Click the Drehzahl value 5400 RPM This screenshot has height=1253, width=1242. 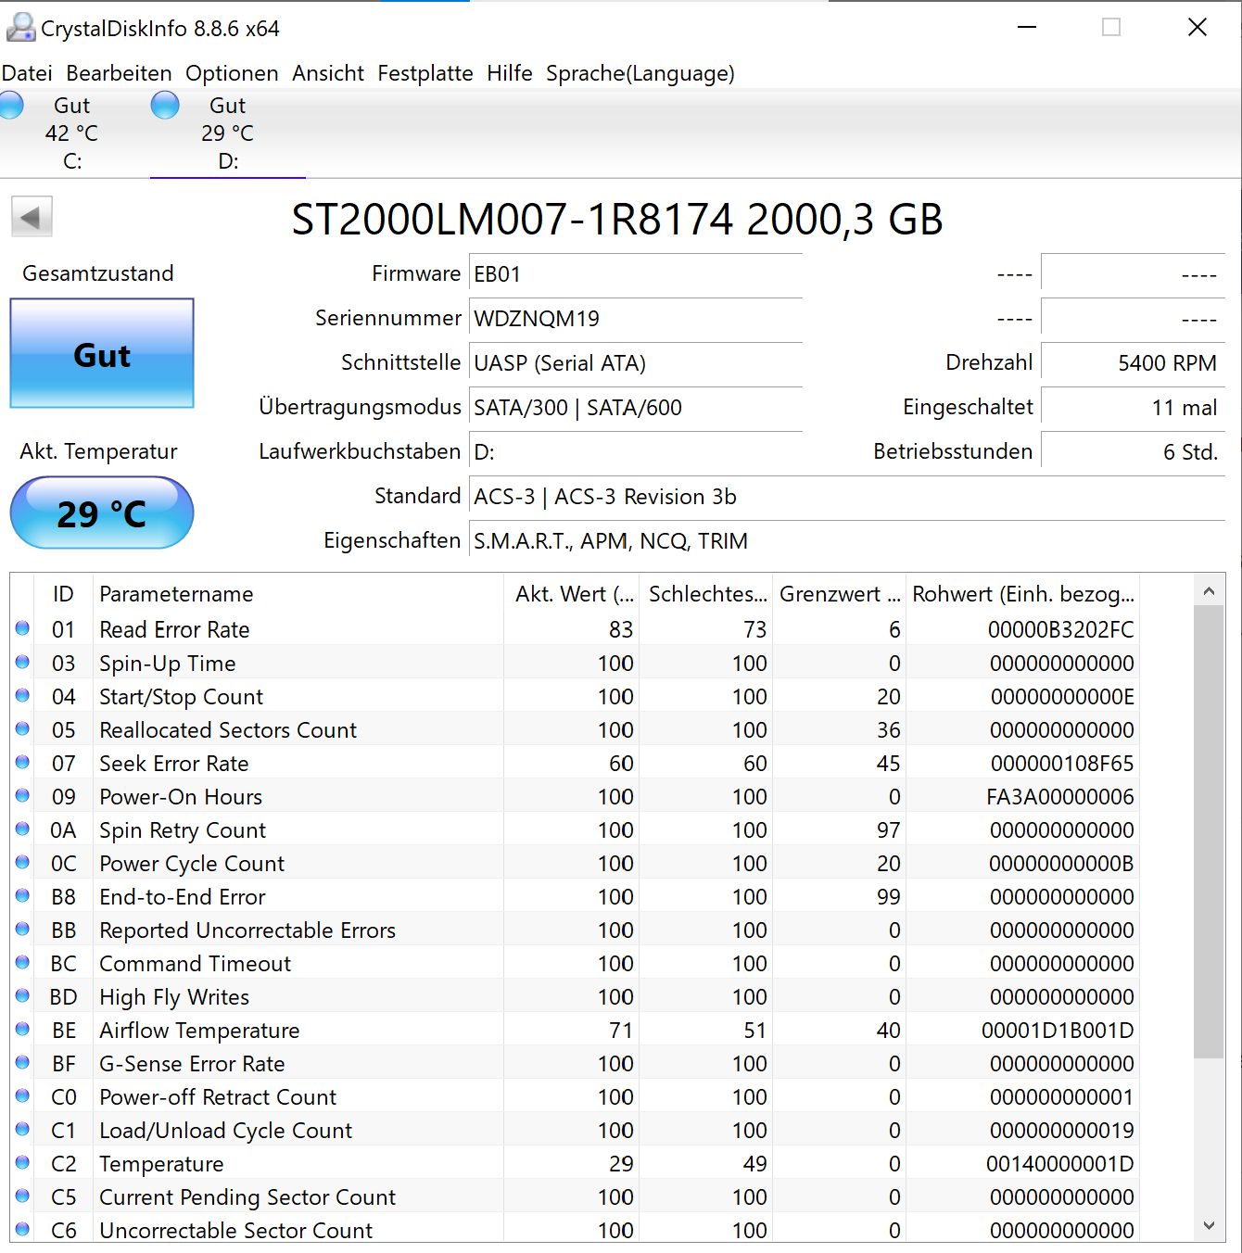pos(1133,363)
